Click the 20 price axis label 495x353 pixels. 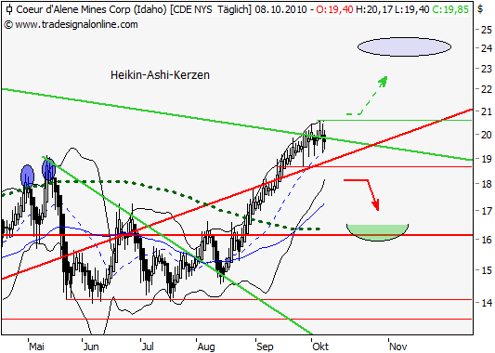(x=486, y=135)
